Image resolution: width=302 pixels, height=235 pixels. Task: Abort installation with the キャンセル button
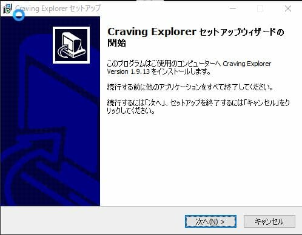(269, 222)
